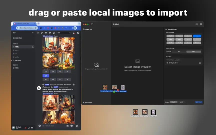
Task: Click the Start button in GridSplit
Action: pyautogui.click(x=199, y=102)
